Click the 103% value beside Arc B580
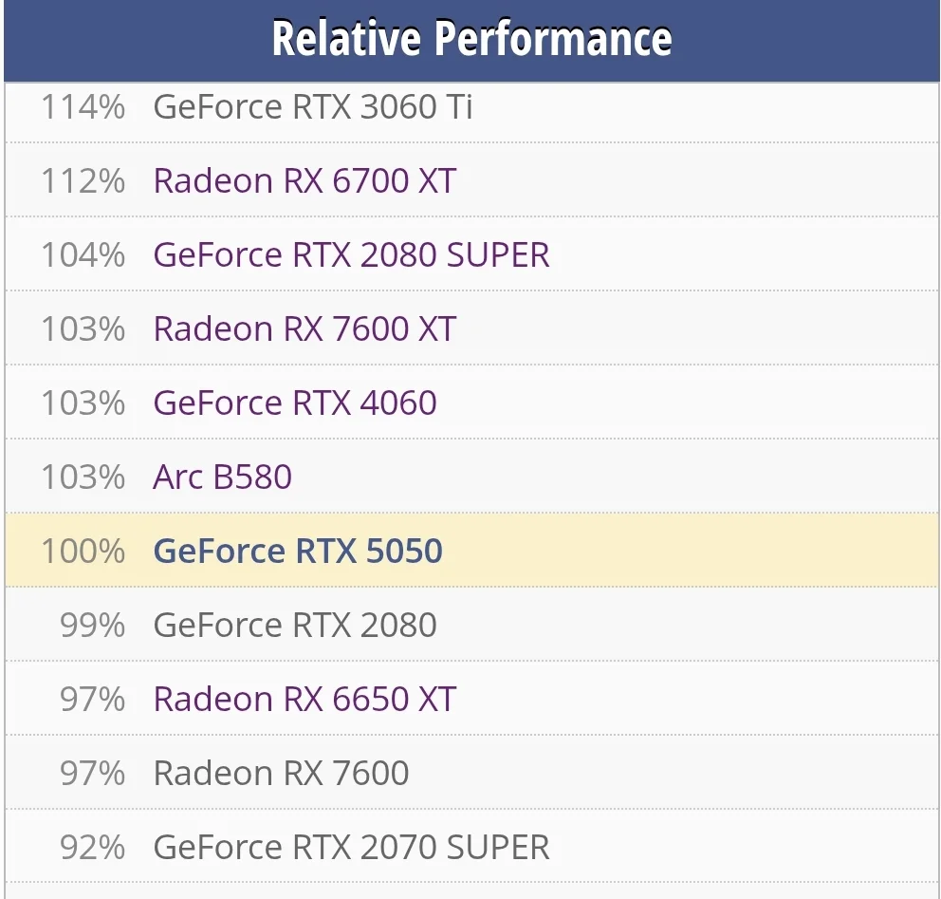 tap(83, 477)
